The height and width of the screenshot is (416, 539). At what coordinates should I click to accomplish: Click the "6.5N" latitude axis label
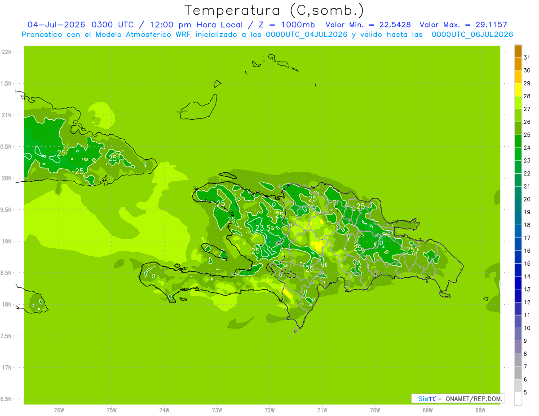7,399
